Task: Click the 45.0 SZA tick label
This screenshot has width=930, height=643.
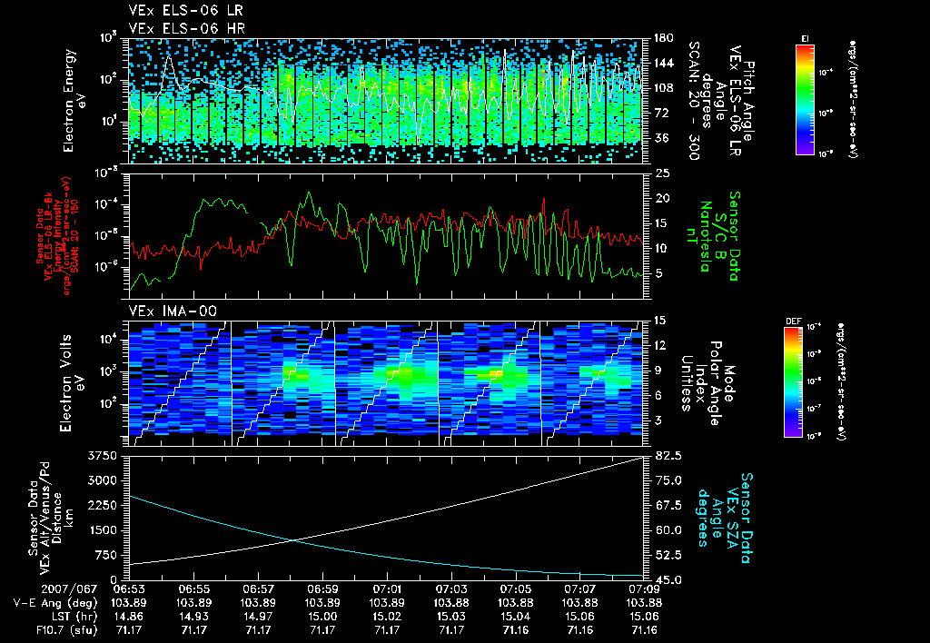Action: pyautogui.click(x=668, y=579)
